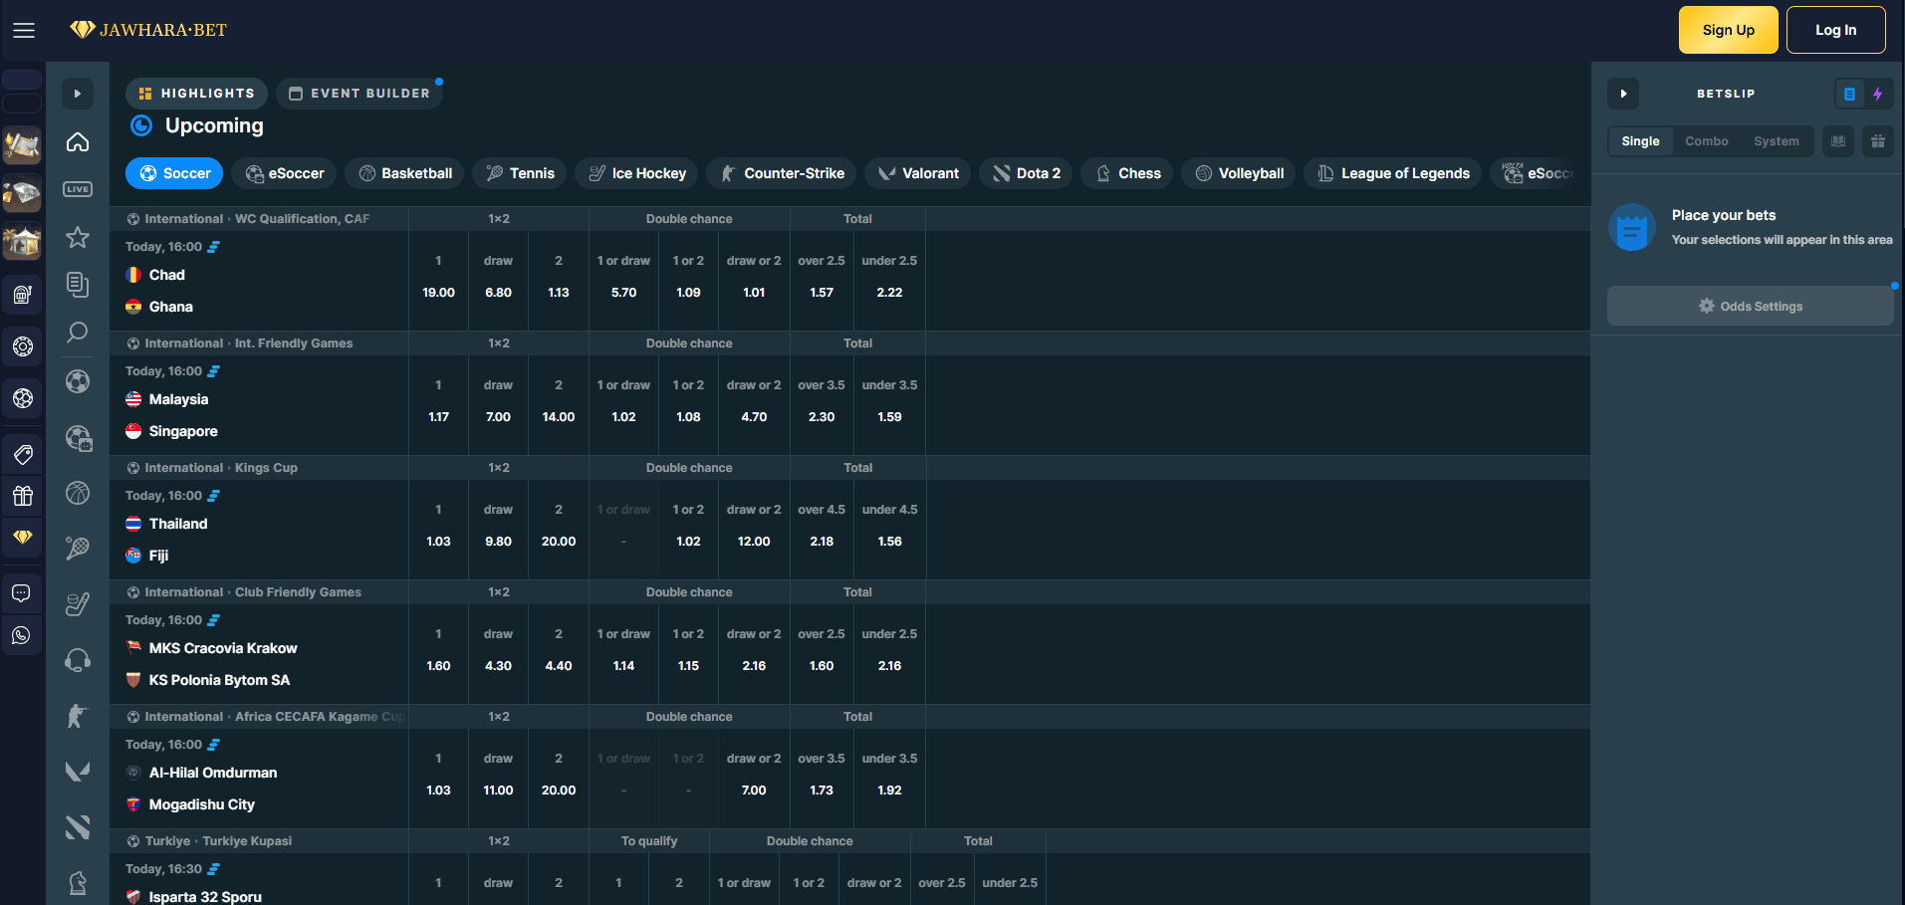Open the LIVE events icon

[78, 189]
